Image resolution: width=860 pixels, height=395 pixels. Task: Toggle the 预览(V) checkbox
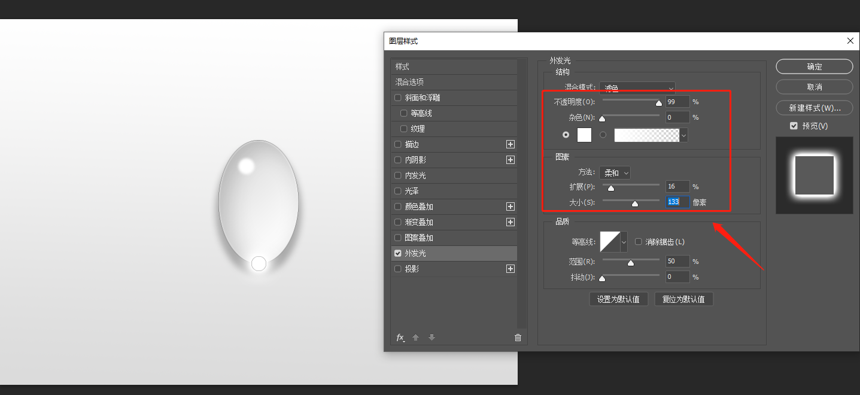tap(794, 126)
